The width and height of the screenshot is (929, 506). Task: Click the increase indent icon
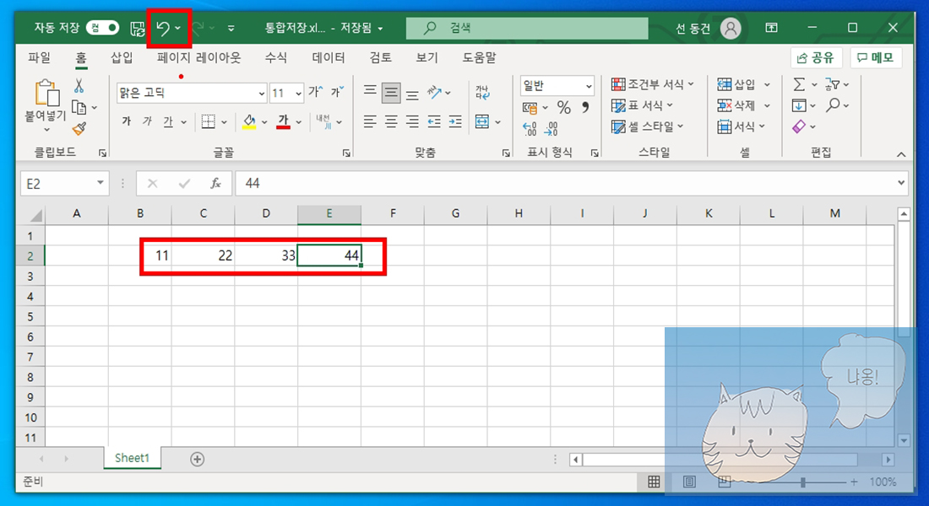tap(455, 122)
